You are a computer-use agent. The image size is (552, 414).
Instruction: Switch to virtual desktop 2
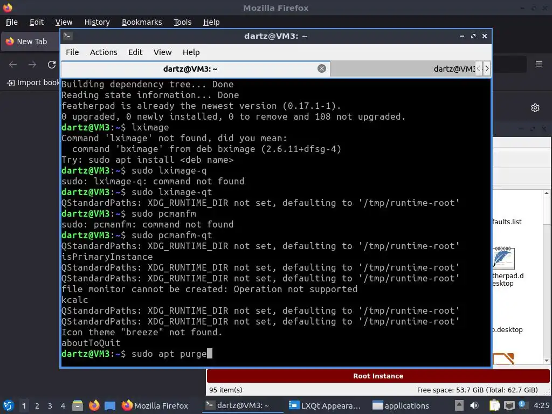(x=37, y=406)
